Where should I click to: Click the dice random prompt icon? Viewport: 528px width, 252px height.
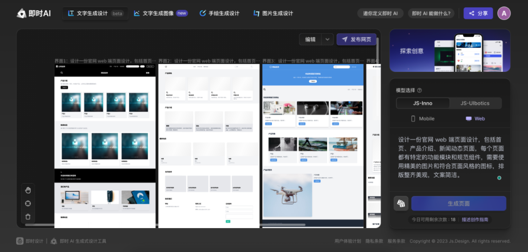(401, 203)
